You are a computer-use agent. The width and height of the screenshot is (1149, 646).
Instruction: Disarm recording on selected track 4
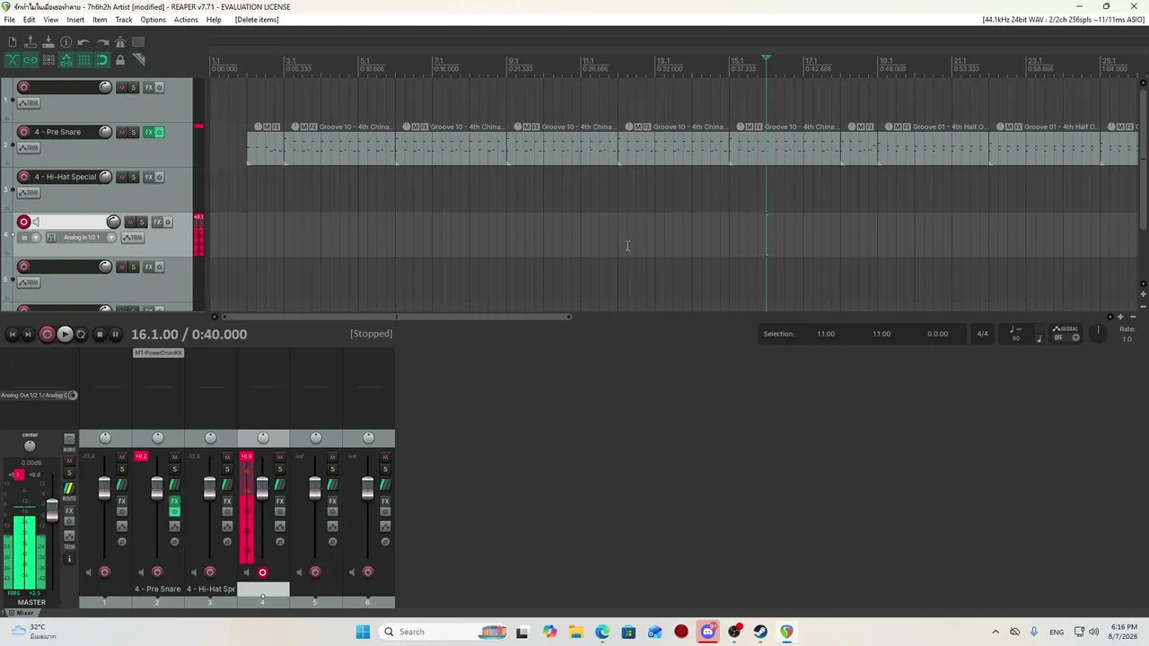coord(24,222)
